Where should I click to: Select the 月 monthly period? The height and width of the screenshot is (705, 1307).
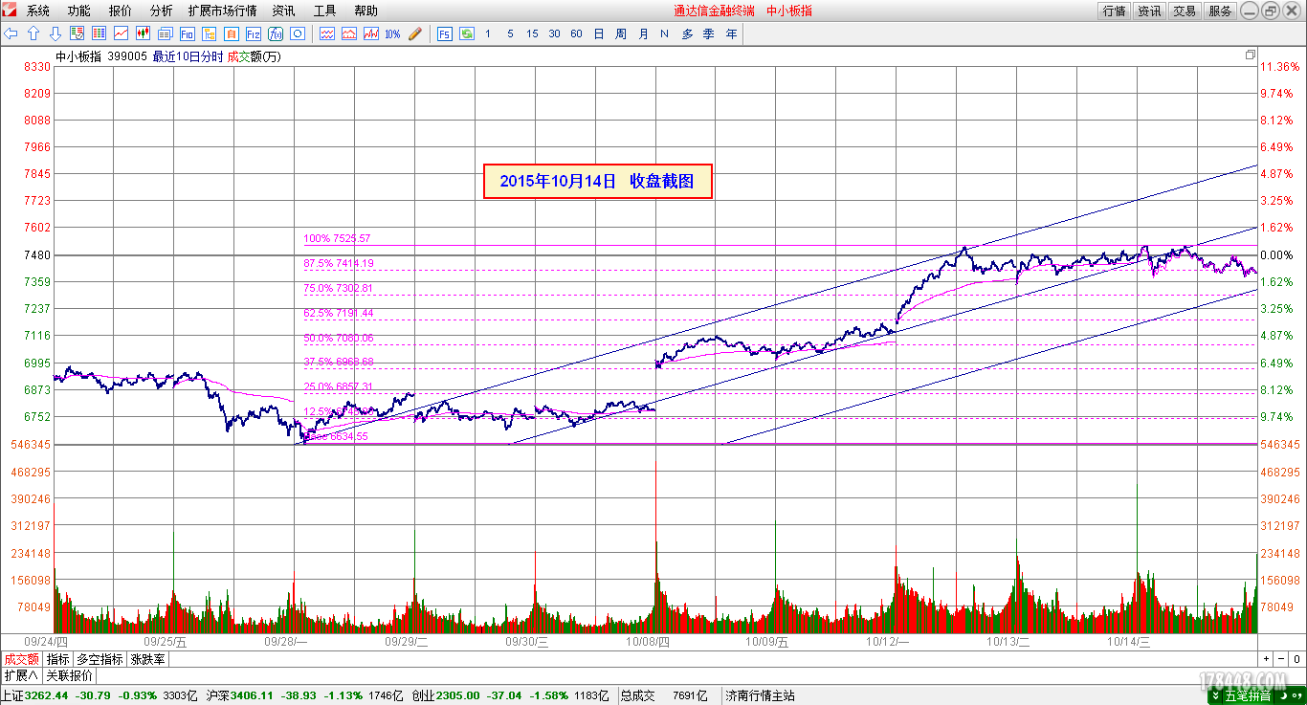pyautogui.click(x=642, y=33)
